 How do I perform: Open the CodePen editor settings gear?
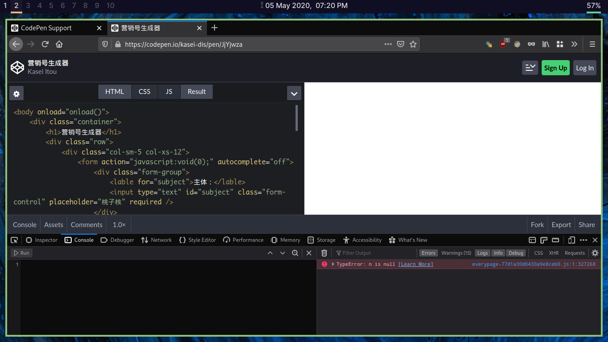point(16,94)
